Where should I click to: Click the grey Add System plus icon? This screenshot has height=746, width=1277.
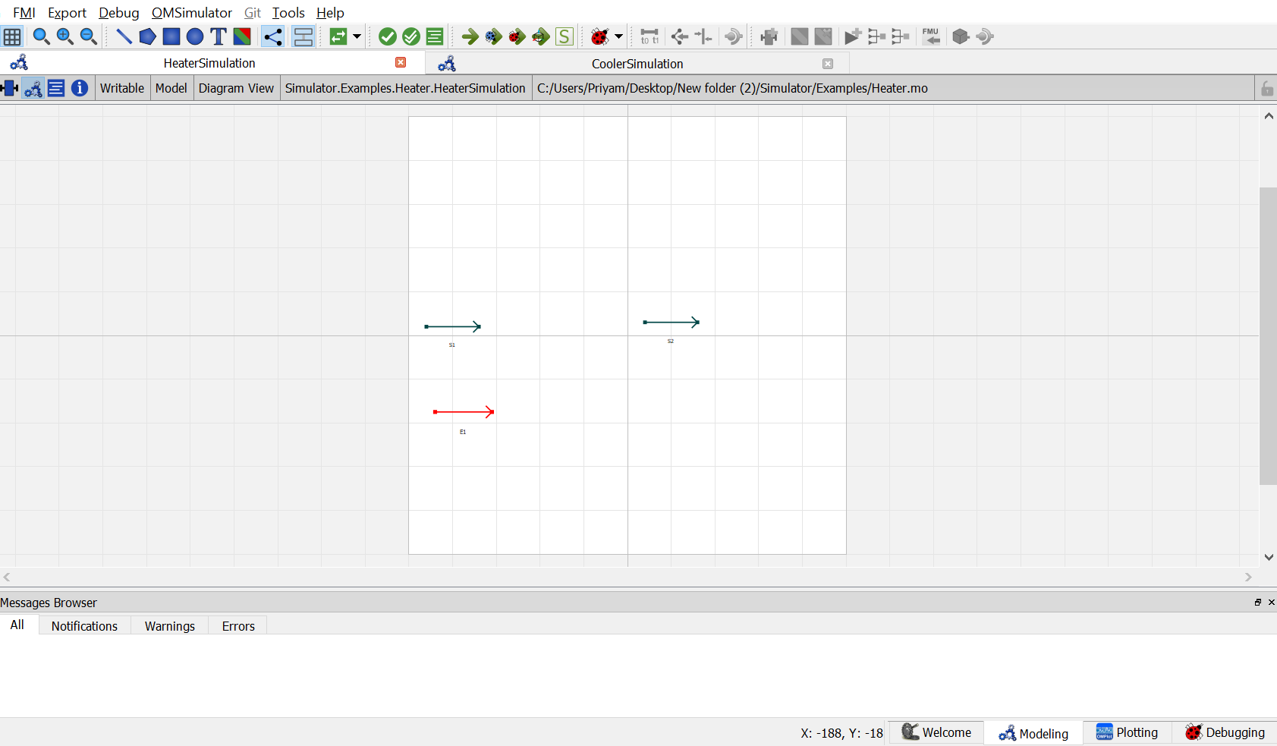(769, 36)
